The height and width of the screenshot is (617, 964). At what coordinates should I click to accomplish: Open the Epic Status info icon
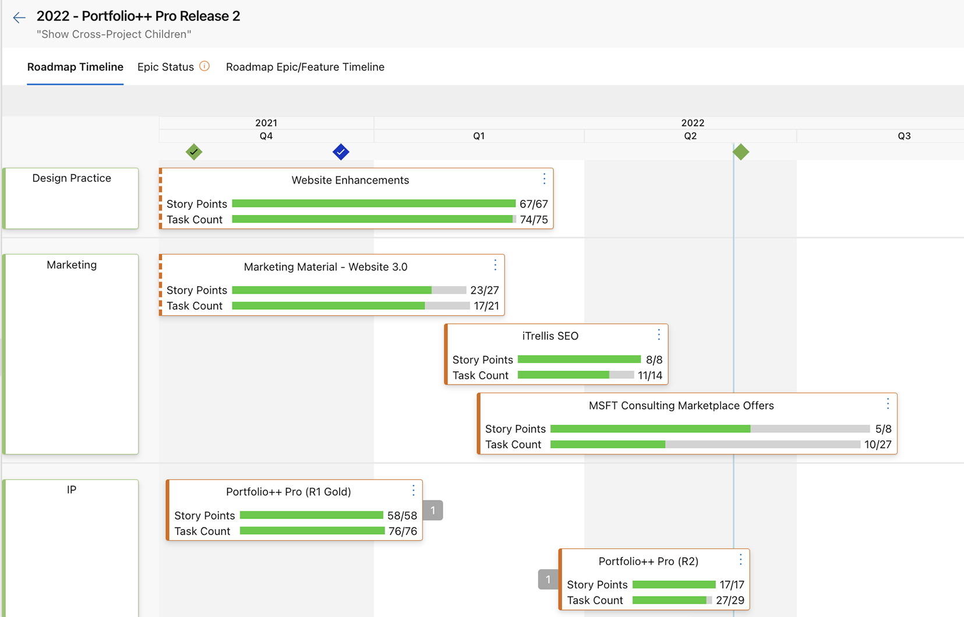(x=204, y=66)
